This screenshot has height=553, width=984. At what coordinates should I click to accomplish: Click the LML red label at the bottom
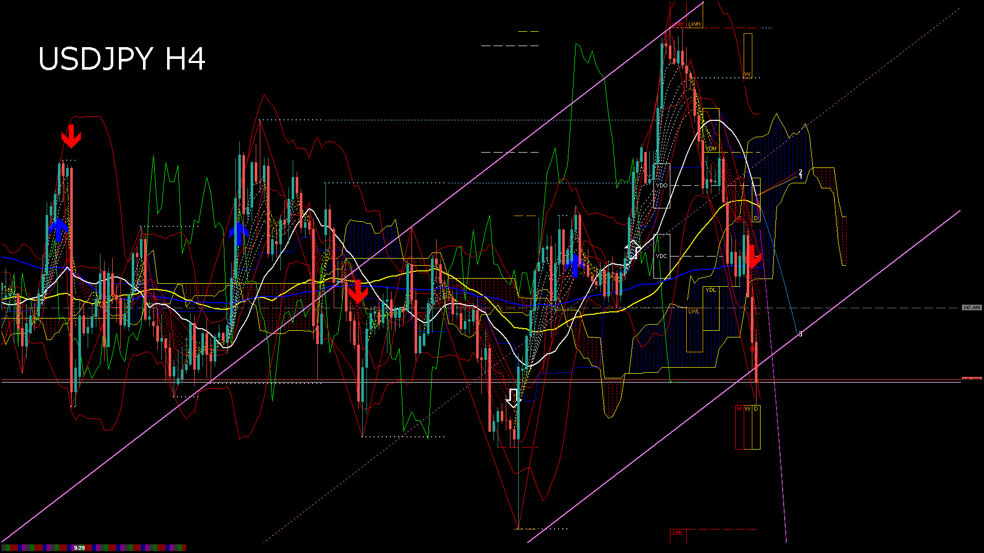678,533
